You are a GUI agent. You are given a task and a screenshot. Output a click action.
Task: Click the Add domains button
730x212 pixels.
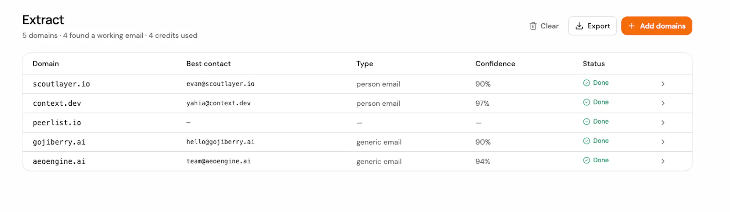[657, 26]
